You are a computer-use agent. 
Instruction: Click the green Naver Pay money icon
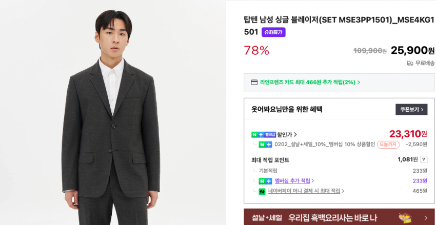(x=262, y=191)
